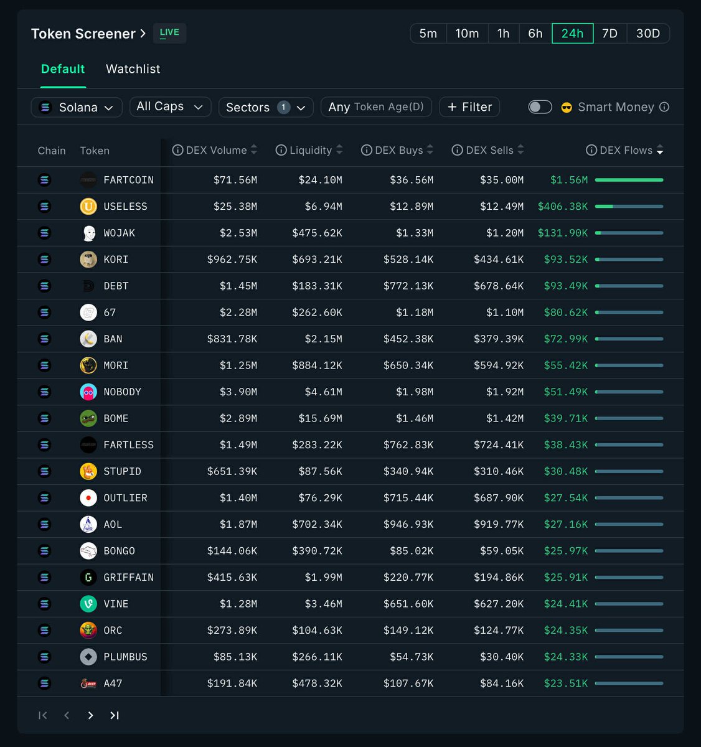
Task: Select the 7D timeframe
Action: pos(610,34)
